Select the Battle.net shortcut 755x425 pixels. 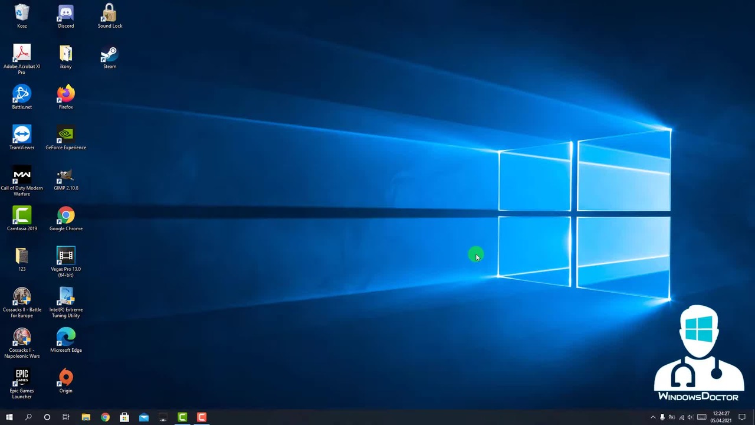coord(22,97)
